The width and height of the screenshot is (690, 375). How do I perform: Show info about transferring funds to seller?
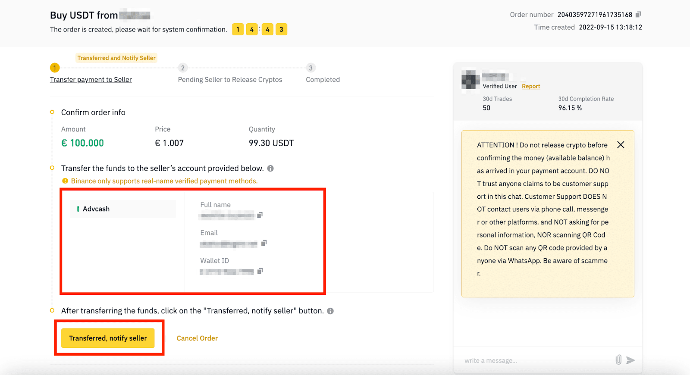[270, 169]
